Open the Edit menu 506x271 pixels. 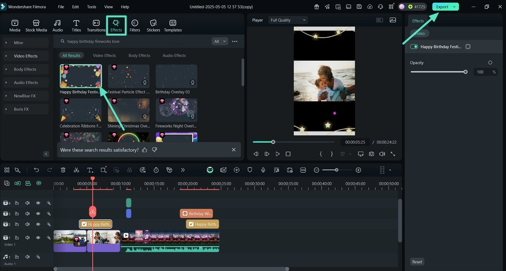pyautogui.click(x=76, y=7)
